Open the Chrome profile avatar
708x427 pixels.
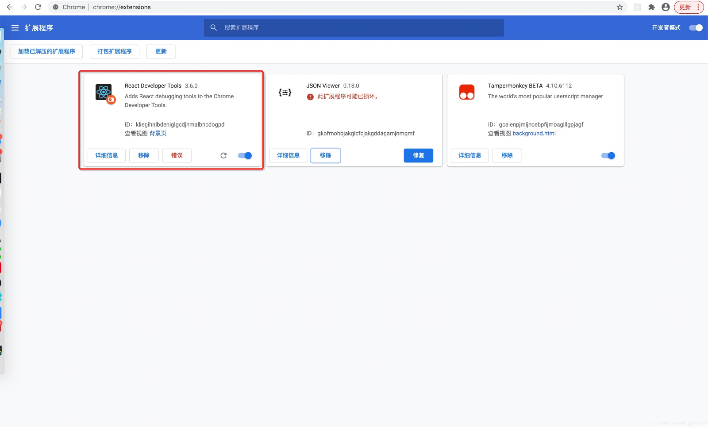pyautogui.click(x=666, y=7)
